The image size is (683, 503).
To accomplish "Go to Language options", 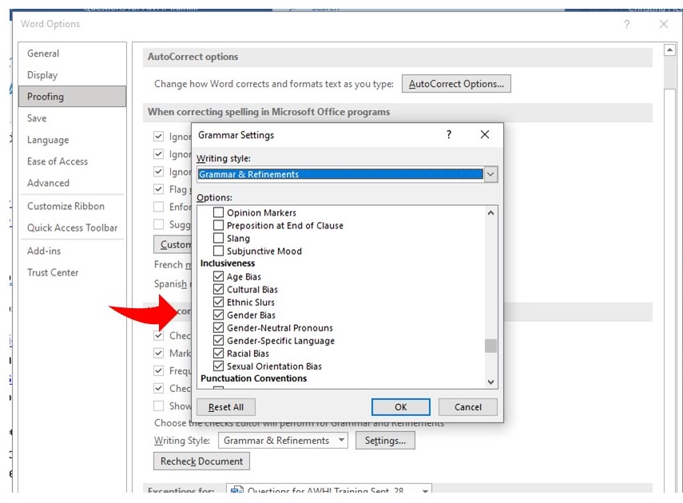I will tap(73, 140).
